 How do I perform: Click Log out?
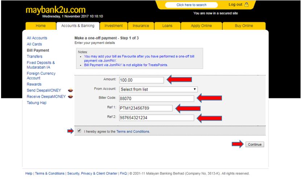pyautogui.click(x=235, y=4)
